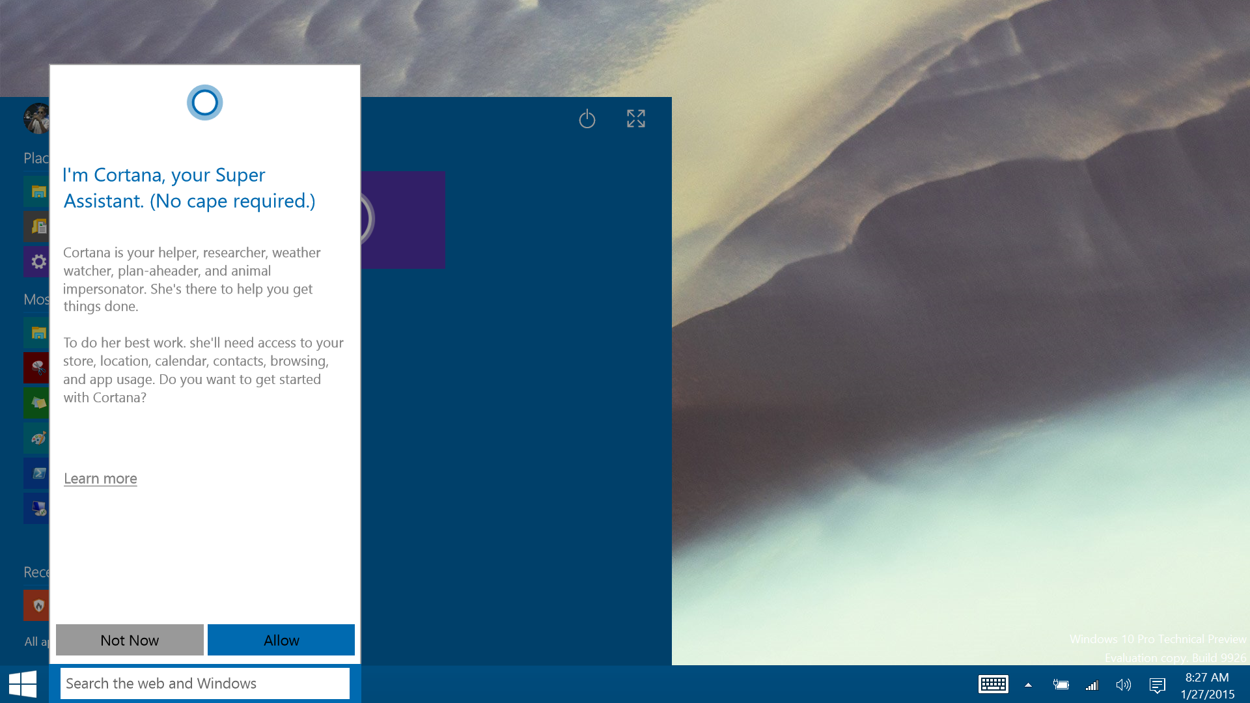Click the Search the web and Windows box

point(204,683)
